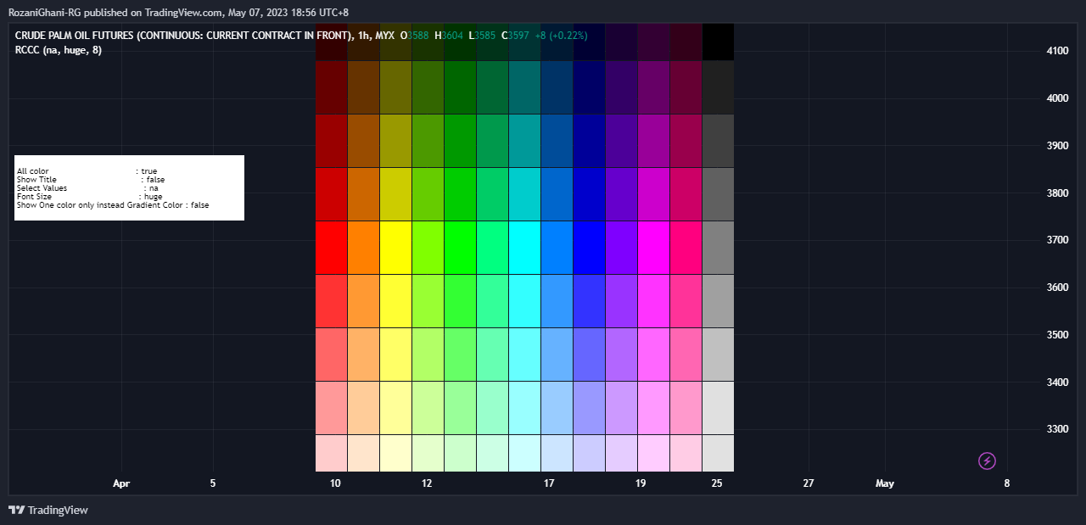Viewport: 1086px width, 525px height.
Task: Choose the dark teal swatch at 4000 level
Action: point(524,87)
